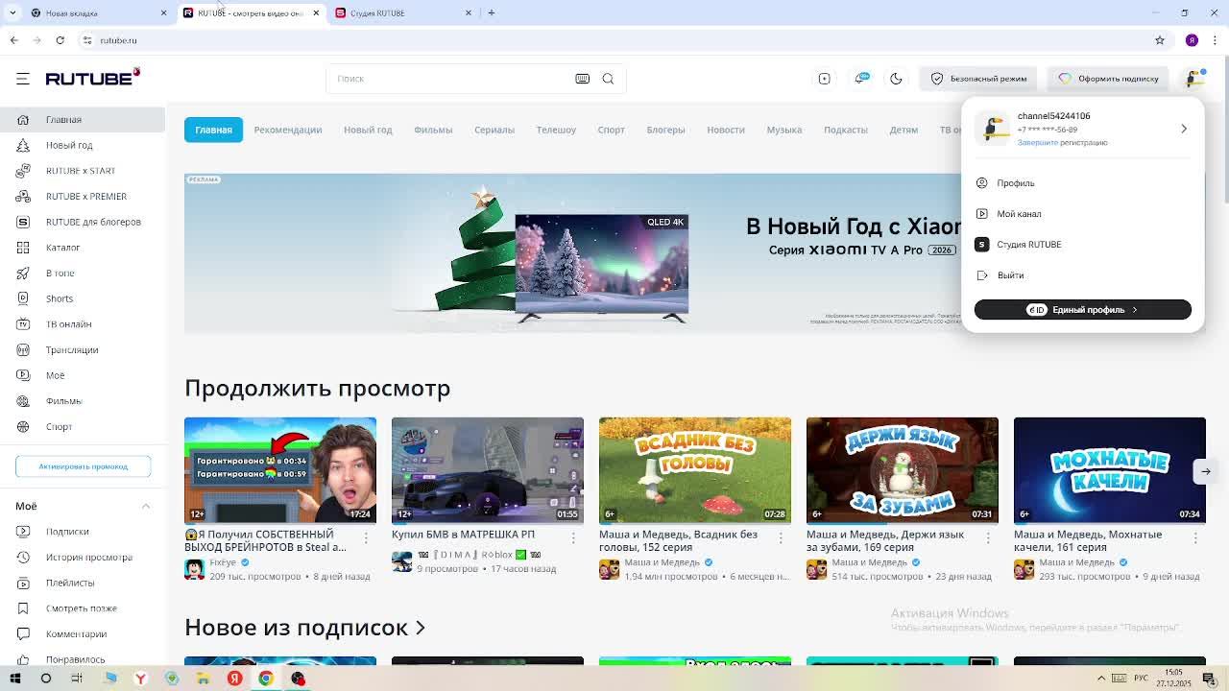The width and height of the screenshot is (1229, 691).
Task: Open RUTUBE x START sidebar icon
Action: tap(23, 171)
